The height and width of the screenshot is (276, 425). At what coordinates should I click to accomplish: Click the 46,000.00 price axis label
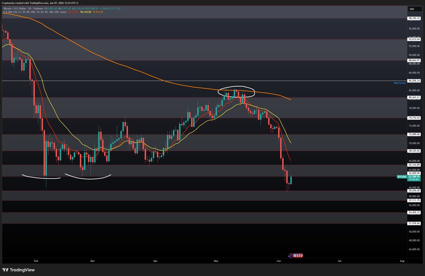(x=414, y=249)
